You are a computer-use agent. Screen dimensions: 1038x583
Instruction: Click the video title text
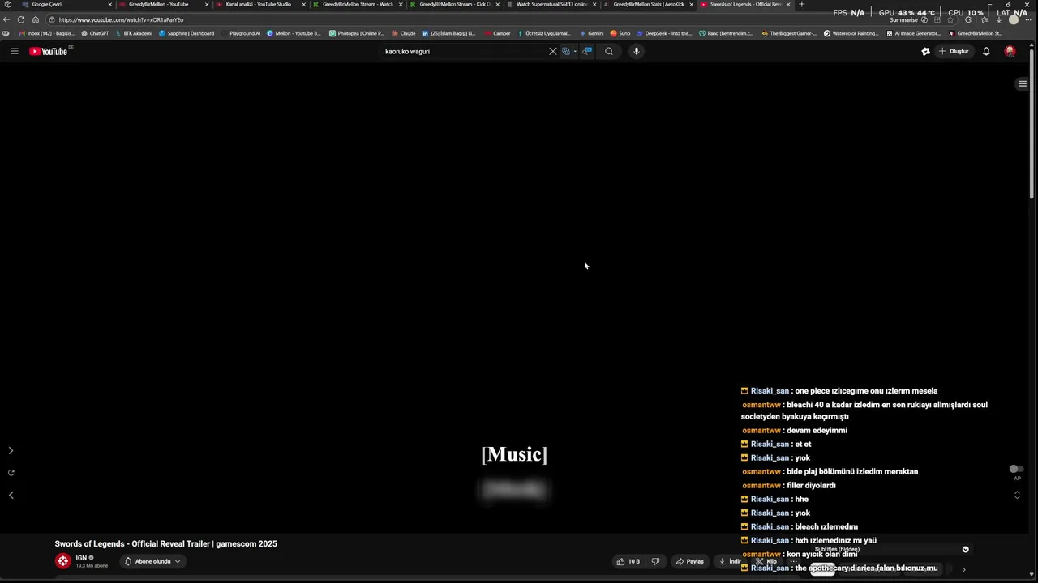coord(165,544)
